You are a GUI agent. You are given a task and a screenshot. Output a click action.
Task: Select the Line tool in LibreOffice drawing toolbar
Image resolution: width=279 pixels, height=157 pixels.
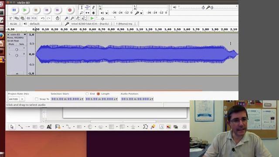point(20,127)
